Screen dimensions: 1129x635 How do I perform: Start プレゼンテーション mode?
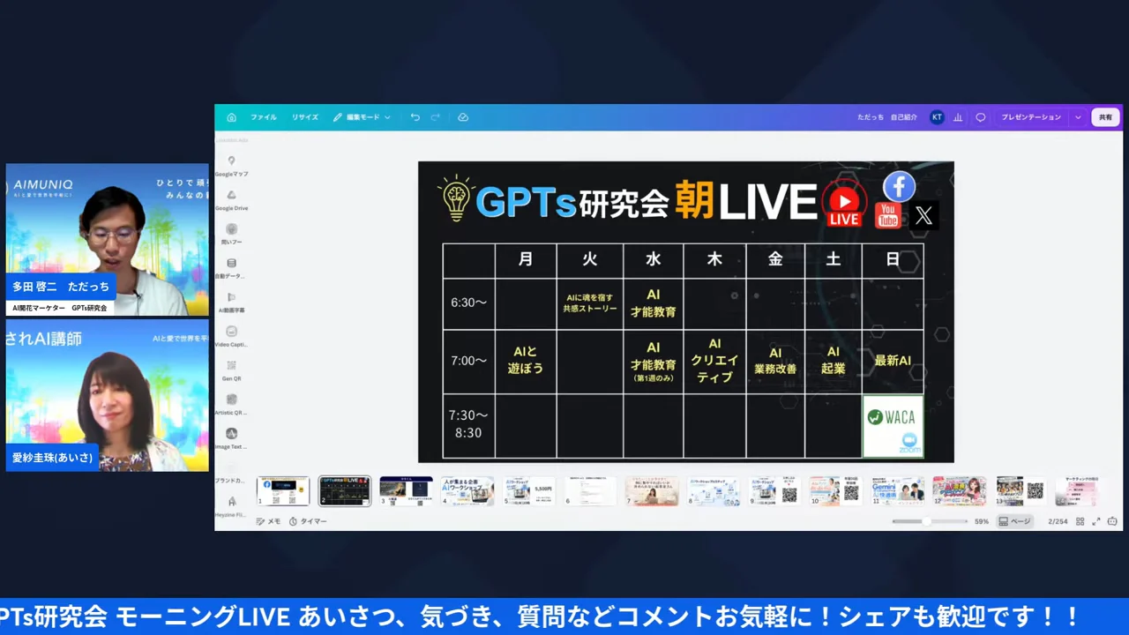click(1031, 117)
